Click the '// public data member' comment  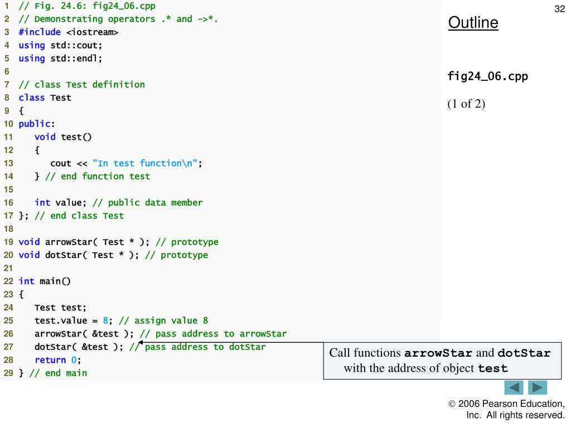click(x=147, y=202)
